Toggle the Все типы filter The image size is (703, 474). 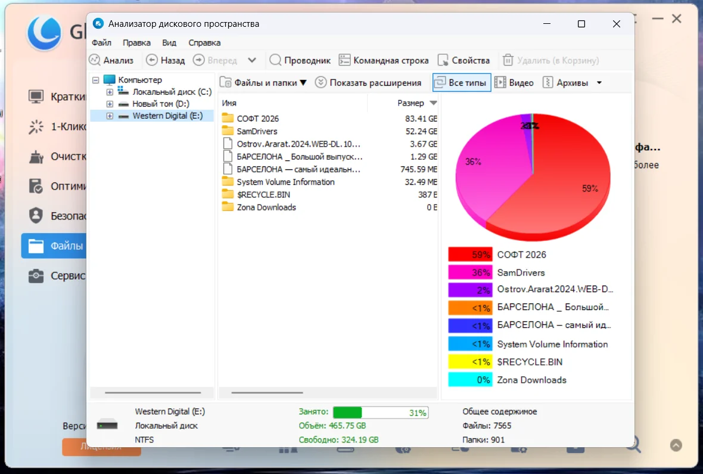(461, 83)
